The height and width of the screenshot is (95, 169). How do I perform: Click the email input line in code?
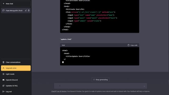92,18
